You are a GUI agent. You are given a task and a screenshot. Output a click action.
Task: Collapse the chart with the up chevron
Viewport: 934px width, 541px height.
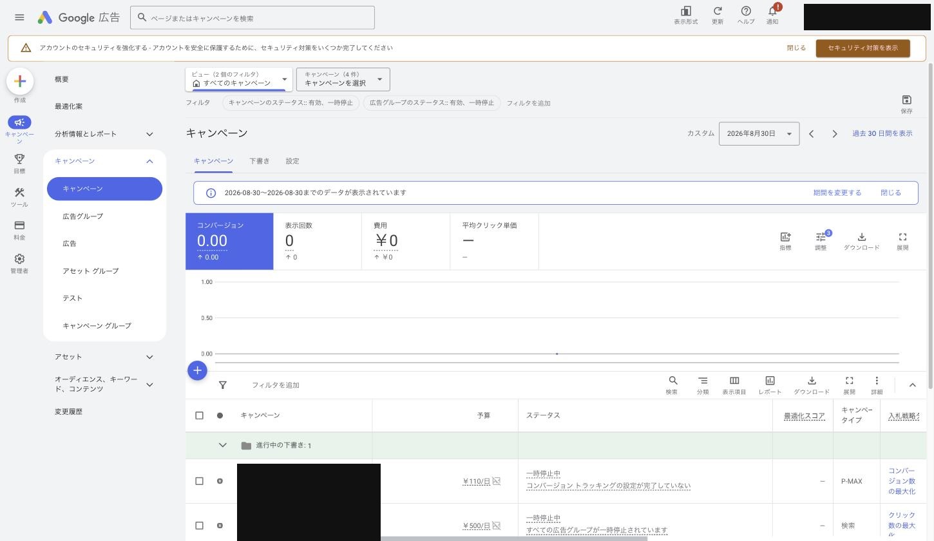point(912,385)
